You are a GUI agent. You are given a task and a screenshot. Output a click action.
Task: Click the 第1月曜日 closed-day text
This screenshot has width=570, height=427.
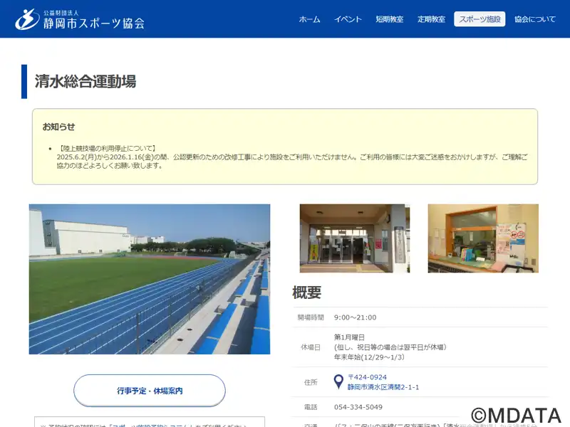[349, 337]
